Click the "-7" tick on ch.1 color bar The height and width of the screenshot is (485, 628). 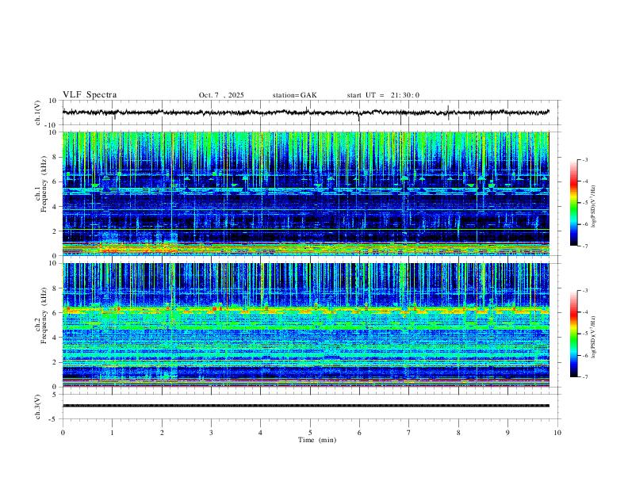click(x=585, y=246)
